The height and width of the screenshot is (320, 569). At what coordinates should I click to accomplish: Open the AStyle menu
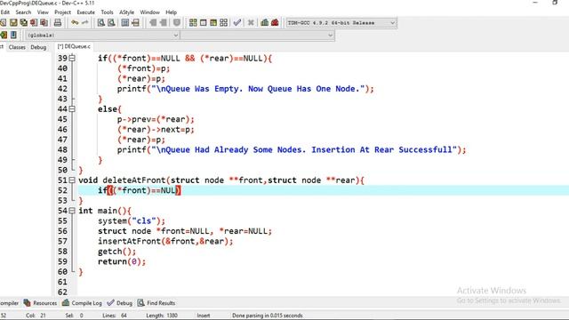(x=126, y=12)
